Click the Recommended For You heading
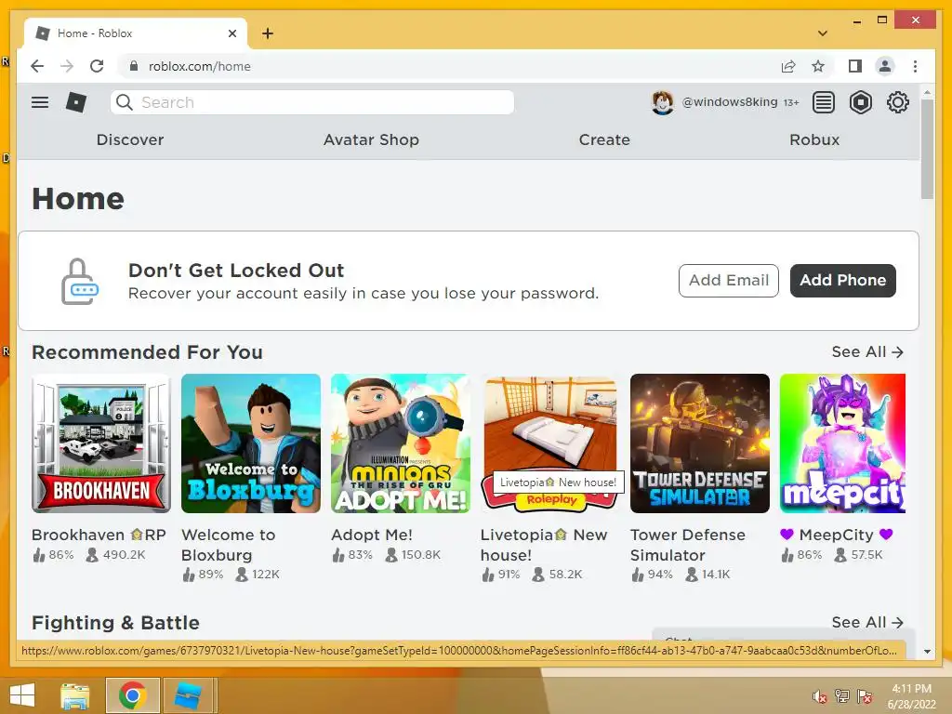This screenshot has width=952, height=714. (147, 352)
